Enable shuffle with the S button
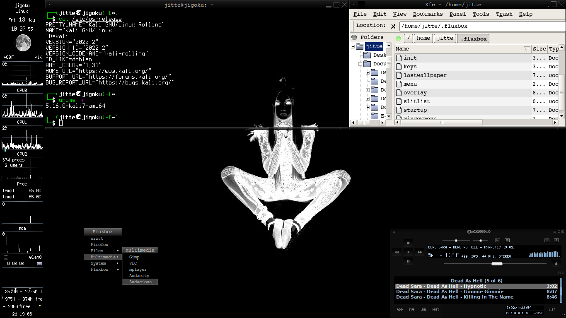The width and height of the screenshot is (566, 318). coord(547,240)
